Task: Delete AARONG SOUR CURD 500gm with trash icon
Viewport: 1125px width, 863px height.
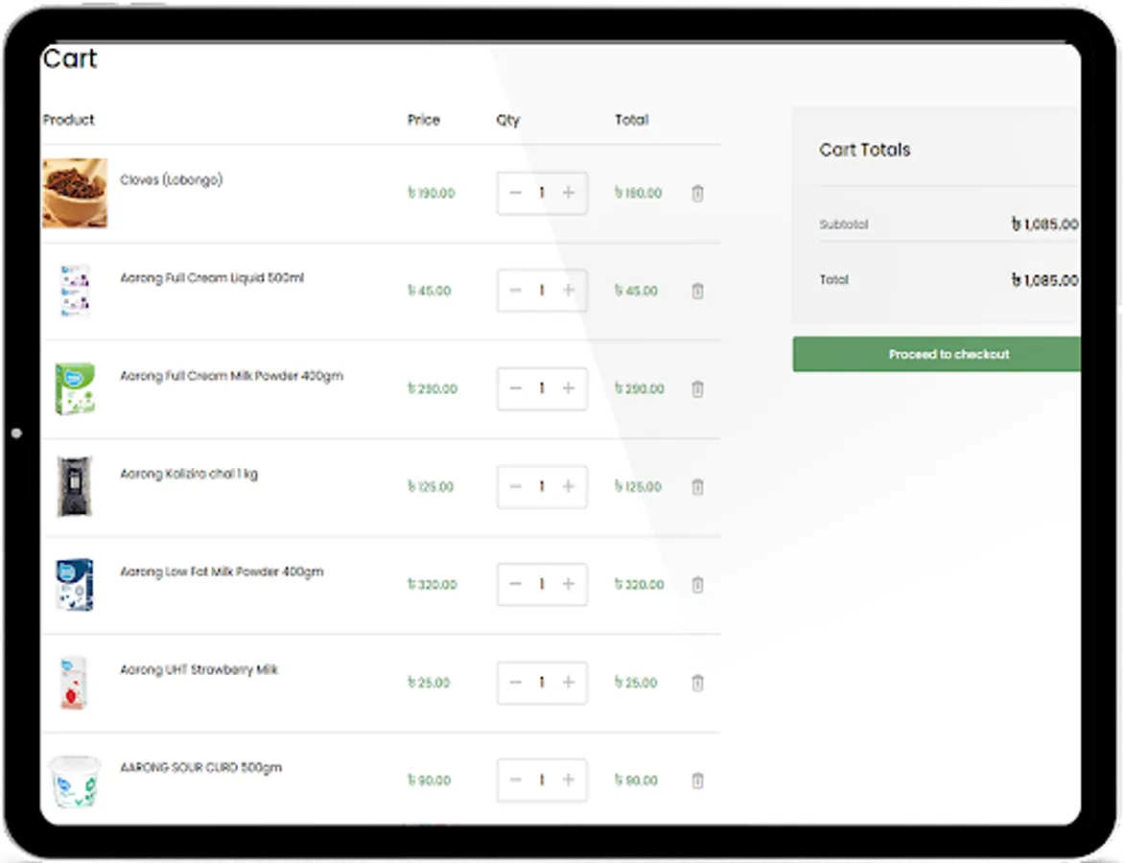Action: coord(697,781)
